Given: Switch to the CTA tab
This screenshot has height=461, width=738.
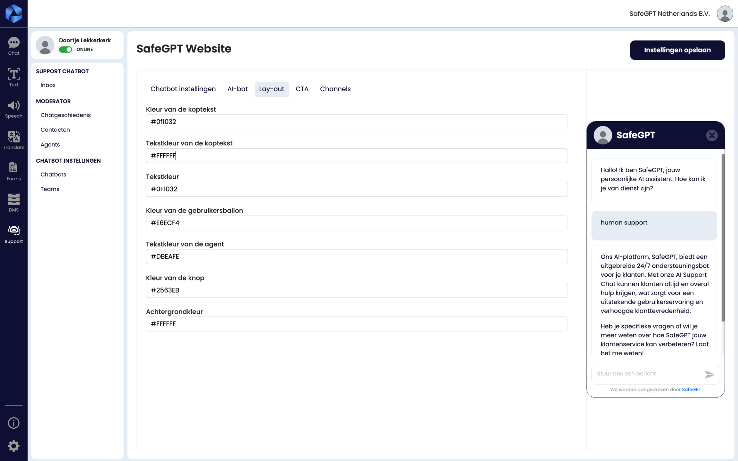Looking at the screenshot, I should click(302, 89).
